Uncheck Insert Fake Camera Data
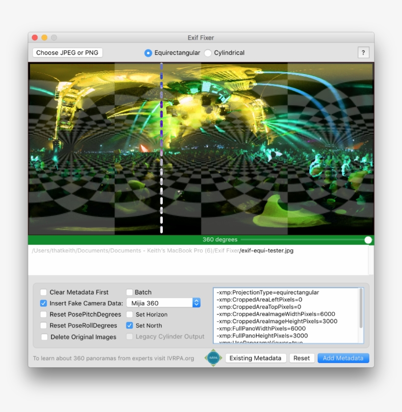The image size is (402, 412). [44, 303]
